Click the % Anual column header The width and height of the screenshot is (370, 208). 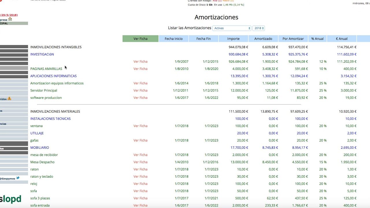(x=317, y=39)
